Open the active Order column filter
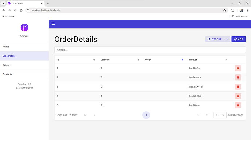Image resolution: width=251 pixels, height=141 pixels. click(x=182, y=60)
